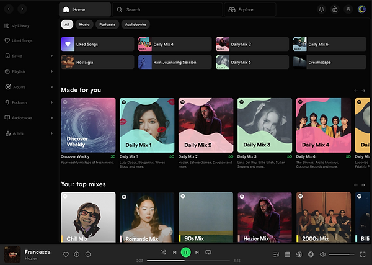Mute the volume speaker icon
The width and height of the screenshot is (372, 265).
[322, 254]
